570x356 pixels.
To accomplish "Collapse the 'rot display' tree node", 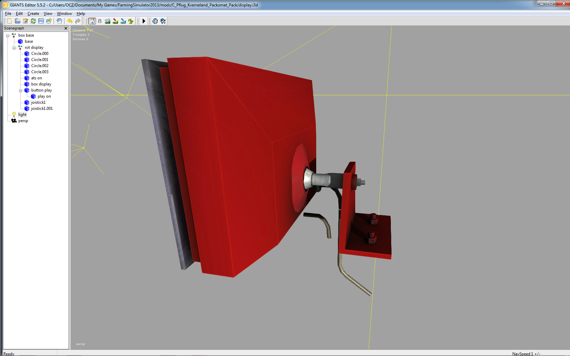I will click(14, 48).
